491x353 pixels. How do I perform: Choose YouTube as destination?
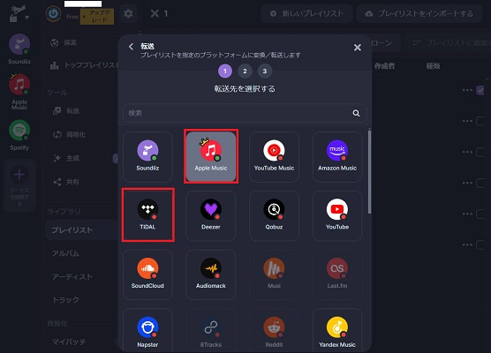point(337,215)
